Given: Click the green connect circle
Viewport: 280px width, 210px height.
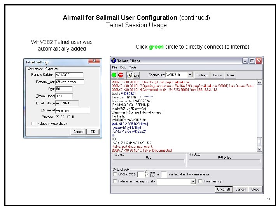Looking at the screenshot, I should (114, 75).
